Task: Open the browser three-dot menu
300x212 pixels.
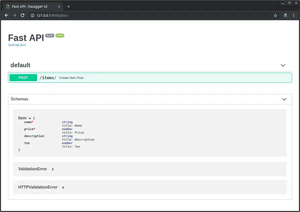Action: pos(293,15)
